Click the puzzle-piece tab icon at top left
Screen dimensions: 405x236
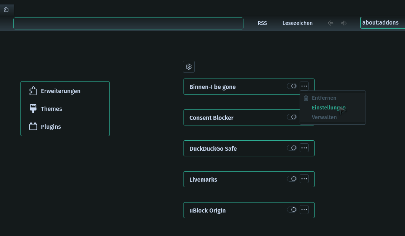[6, 9]
